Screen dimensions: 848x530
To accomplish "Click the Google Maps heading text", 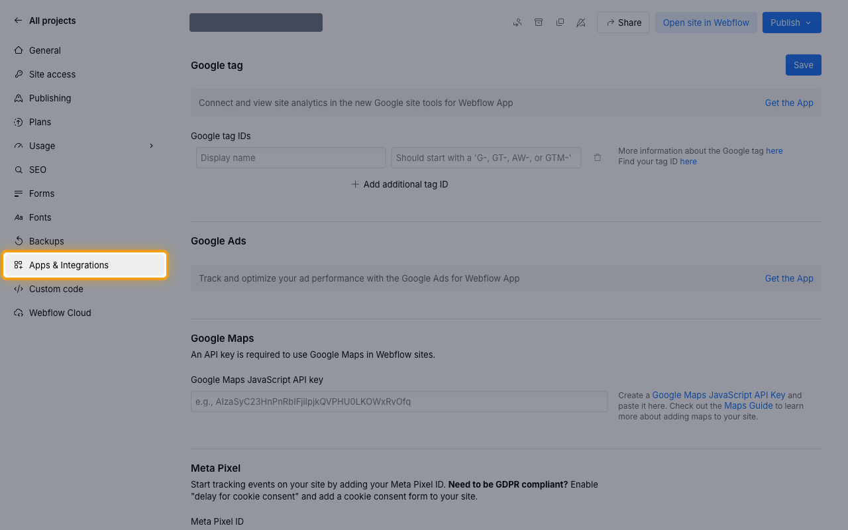I will (223, 339).
